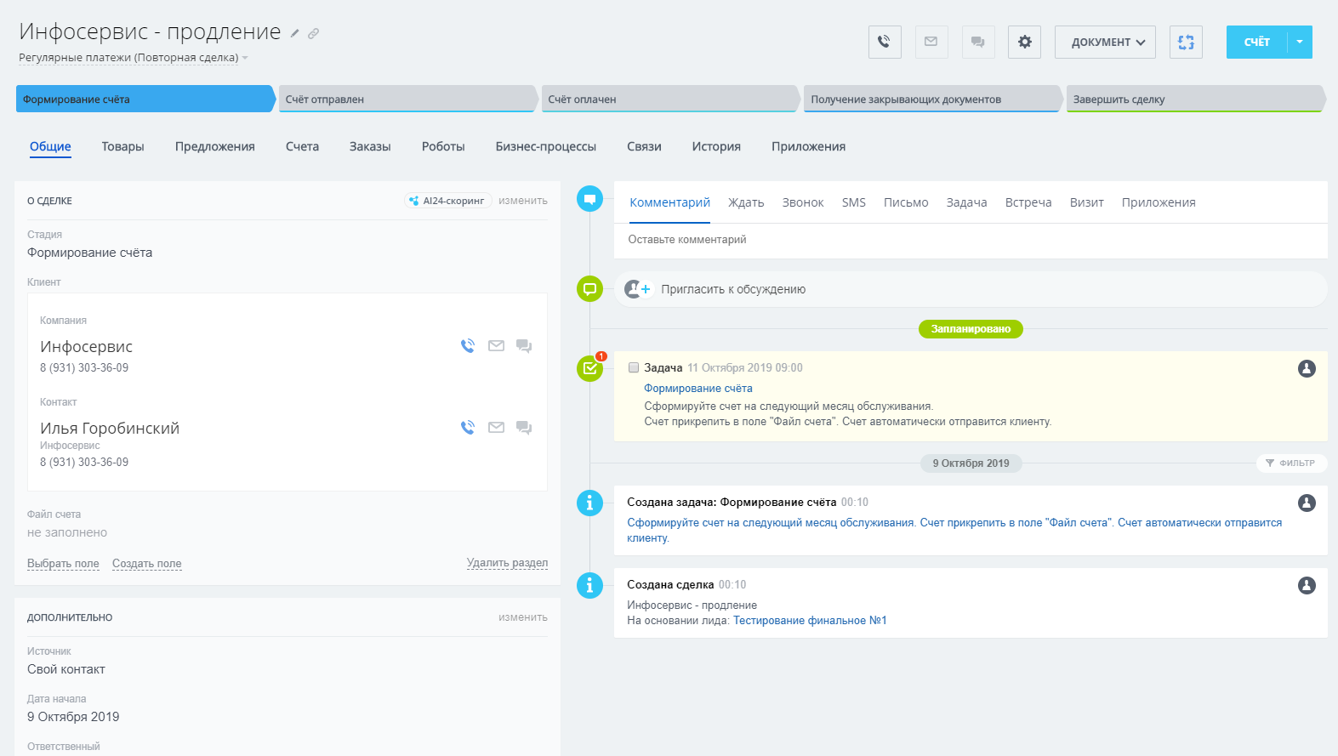Viewport: 1338px width, 756px height.
Task: Expand the СЧЁТ button dropdown arrow
Action: [x=1300, y=42]
